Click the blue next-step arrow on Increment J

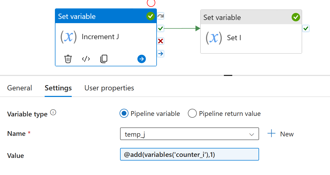pyautogui.click(x=141, y=59)
